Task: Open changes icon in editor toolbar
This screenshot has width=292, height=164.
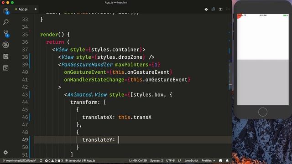Action: tap(213, 9)
